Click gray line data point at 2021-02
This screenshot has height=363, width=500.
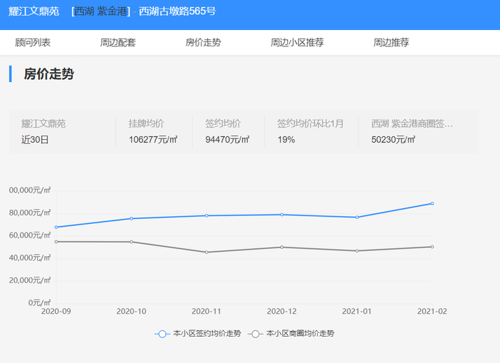432,247
